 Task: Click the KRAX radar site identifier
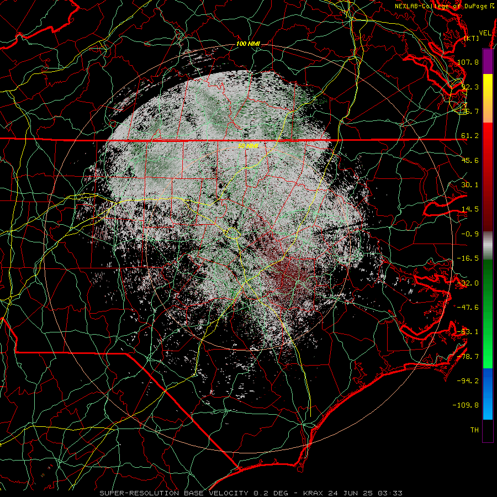point(313,493)
